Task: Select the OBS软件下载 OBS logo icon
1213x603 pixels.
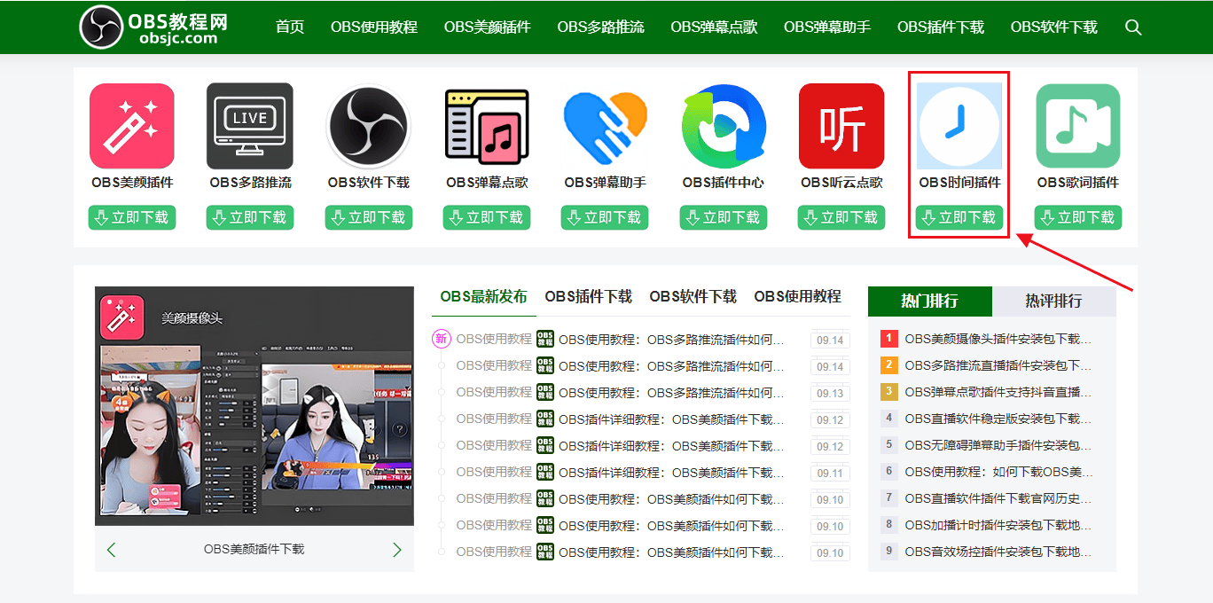Action: click(368, 124)
